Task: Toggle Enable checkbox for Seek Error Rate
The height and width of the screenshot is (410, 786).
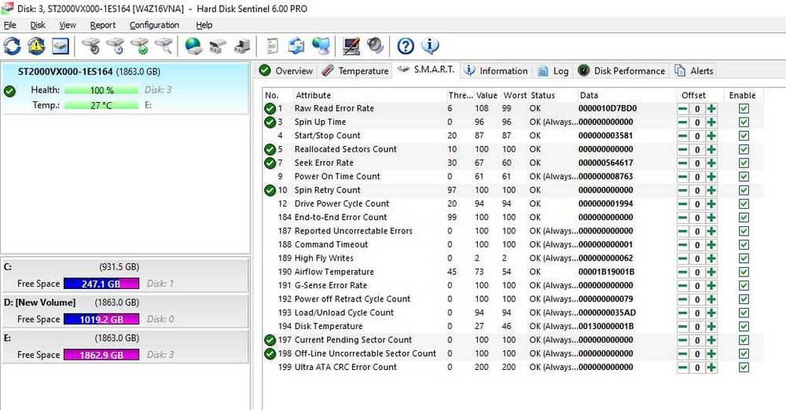Action: 744,163
